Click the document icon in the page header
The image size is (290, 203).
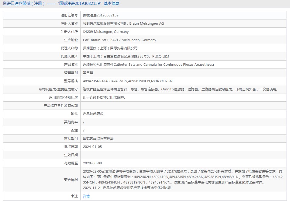(x=5, y=4)
